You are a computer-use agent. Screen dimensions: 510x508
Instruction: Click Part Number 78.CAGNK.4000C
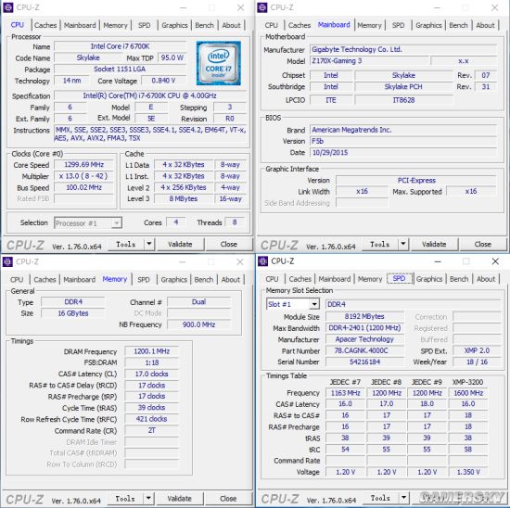coord(364,350)
